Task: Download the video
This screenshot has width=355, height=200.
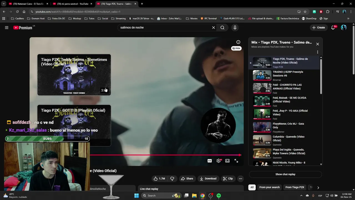Action: (x=208, y=179)
